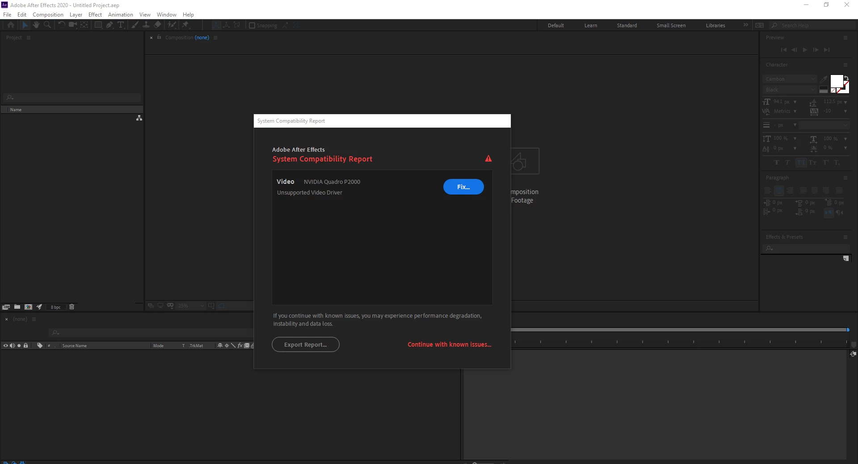This screenshot has width=858, height=464.
Task: Open the File menu
Action: coord(7,14)
